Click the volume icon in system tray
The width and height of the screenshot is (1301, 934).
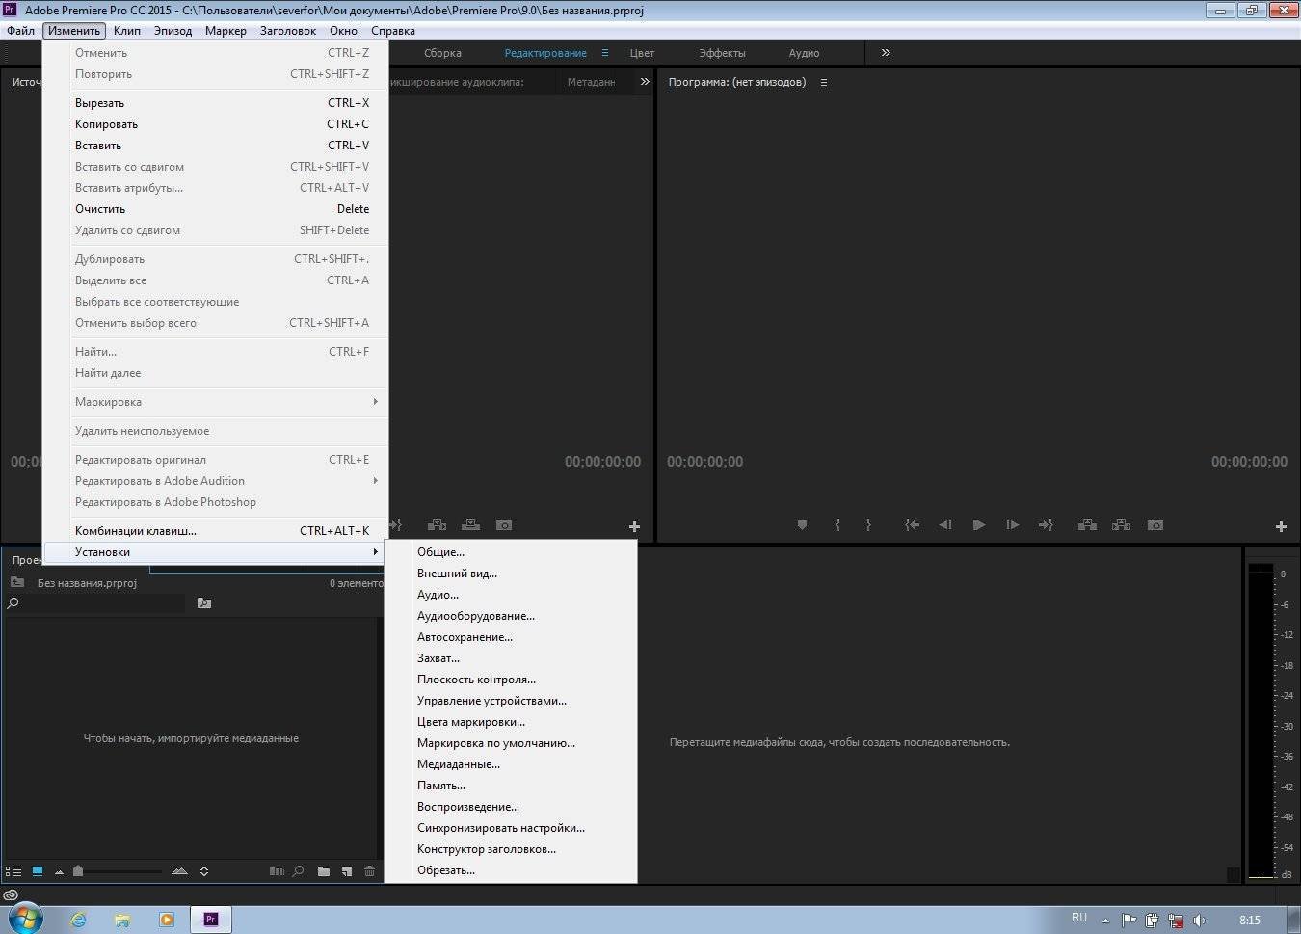1199,920
